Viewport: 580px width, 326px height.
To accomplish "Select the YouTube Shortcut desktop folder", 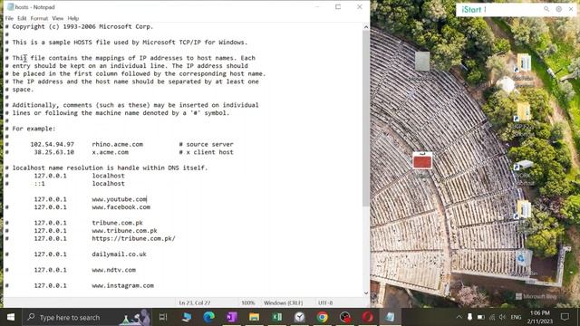I will click(523, 71).
